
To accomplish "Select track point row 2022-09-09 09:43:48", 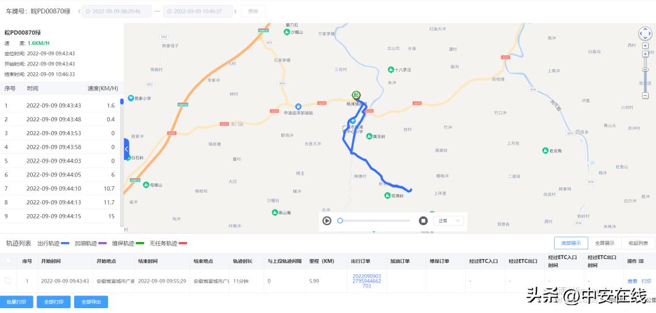I will (60, 119).
